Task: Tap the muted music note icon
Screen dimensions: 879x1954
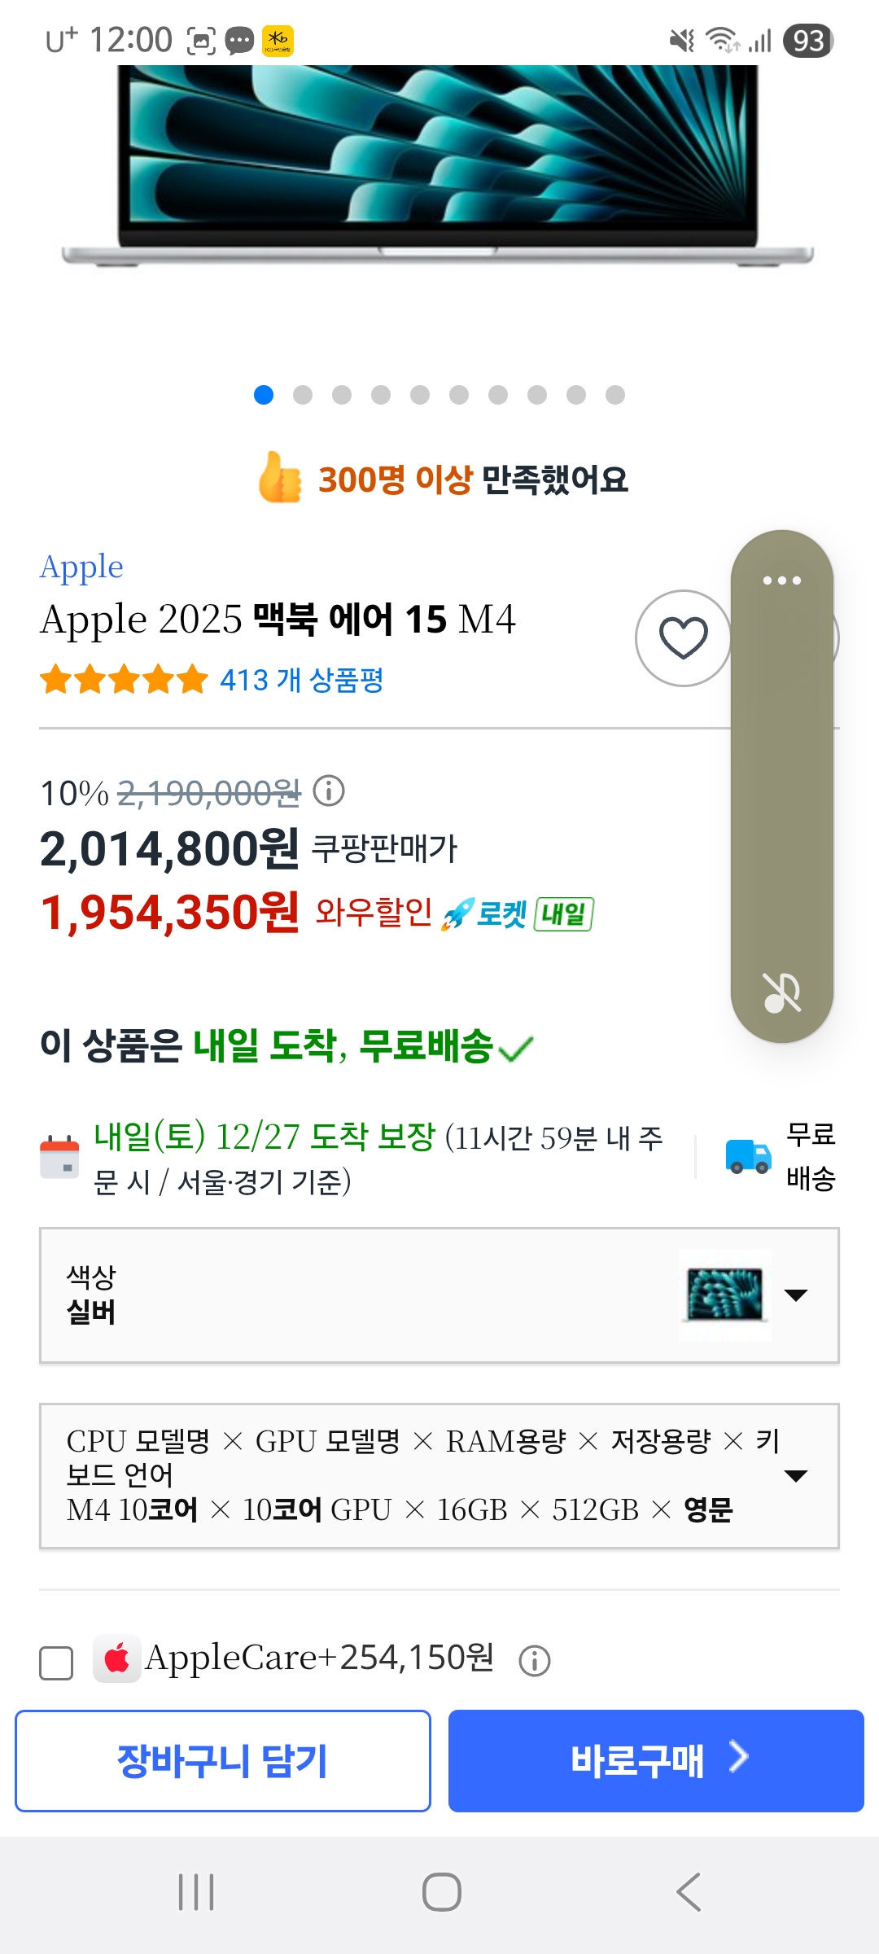Action: pyautogui.click(x=781, y=992)
